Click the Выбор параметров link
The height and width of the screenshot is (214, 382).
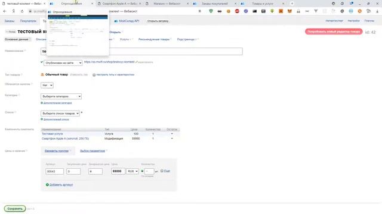93,151
